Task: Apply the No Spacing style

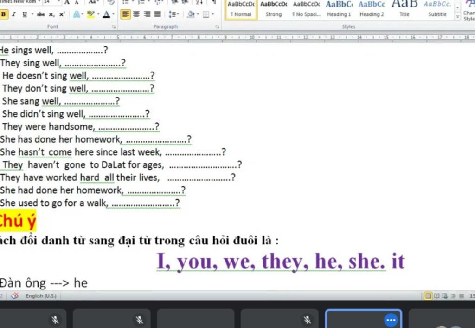Action: coord(306,9)
